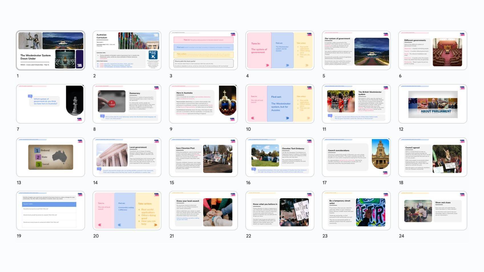
Task: Click the Show and share slide
Action: 433,210
